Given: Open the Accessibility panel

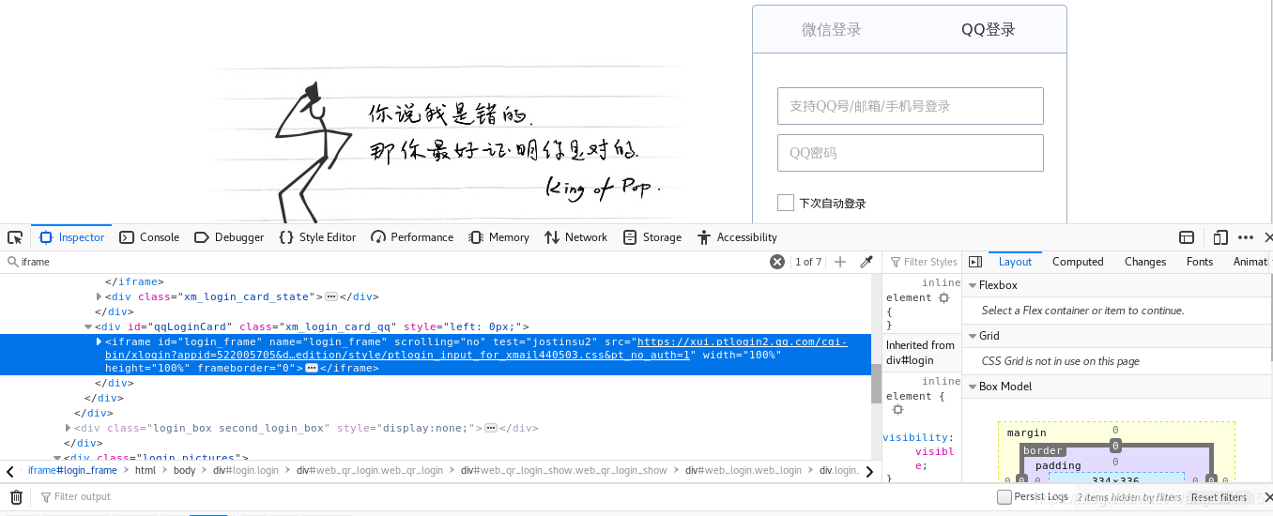Looking at the screenshot, I should click(738, 237).
